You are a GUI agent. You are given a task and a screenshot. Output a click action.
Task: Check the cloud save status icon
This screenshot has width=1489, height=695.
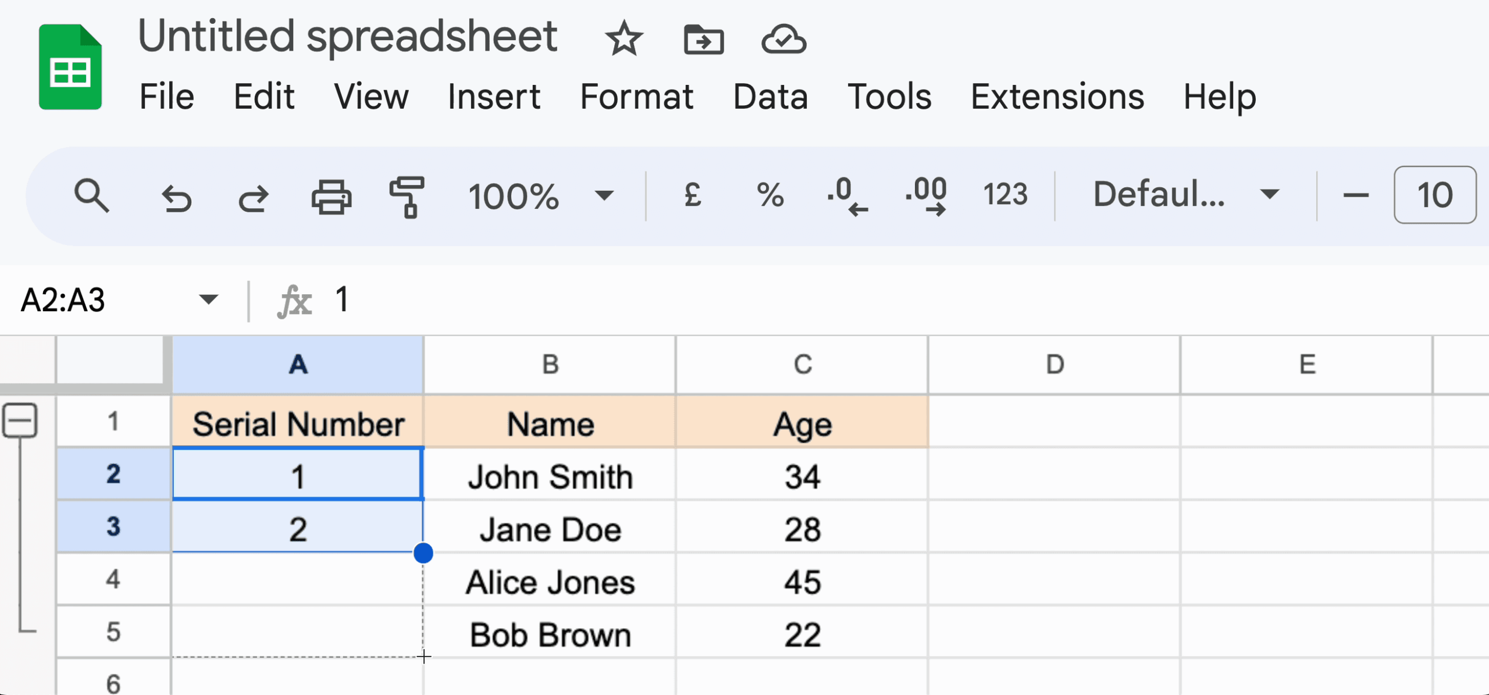tap(783, 39)
